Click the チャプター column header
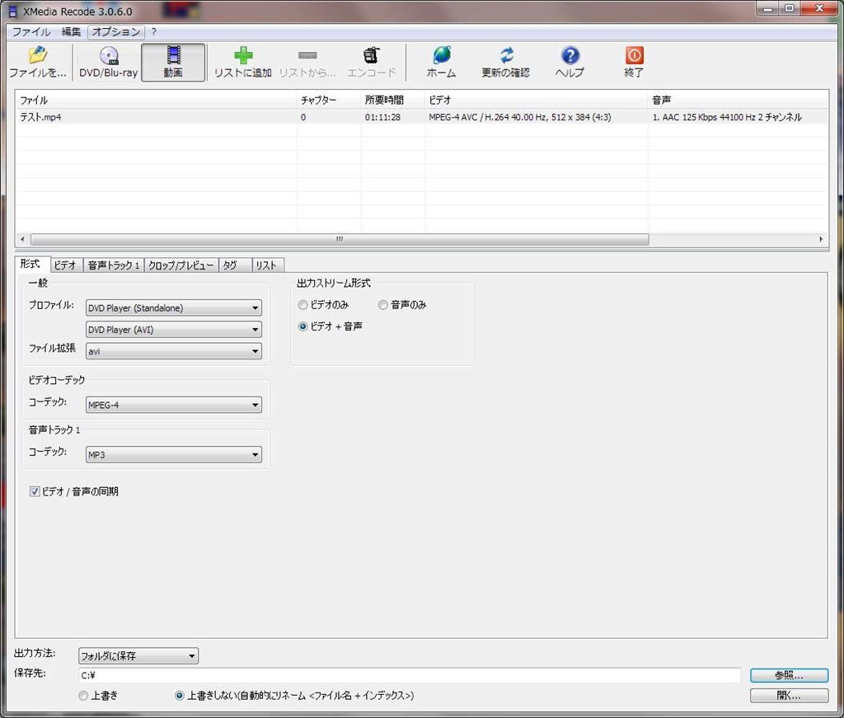 point(328,100)
